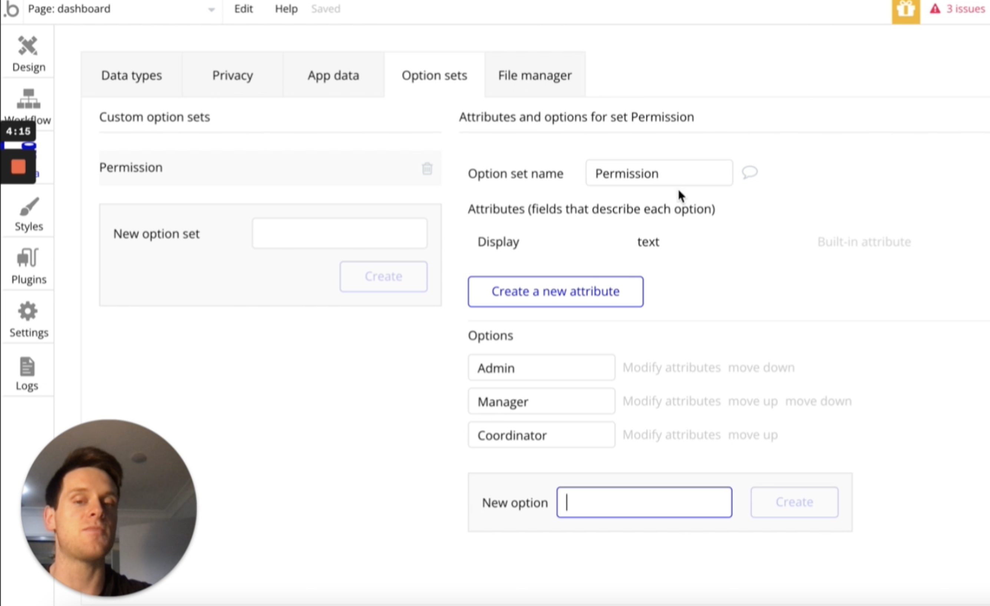This screenshot has height=606, width=990.
Task: View the 3 issues warning
Action: 958,9
